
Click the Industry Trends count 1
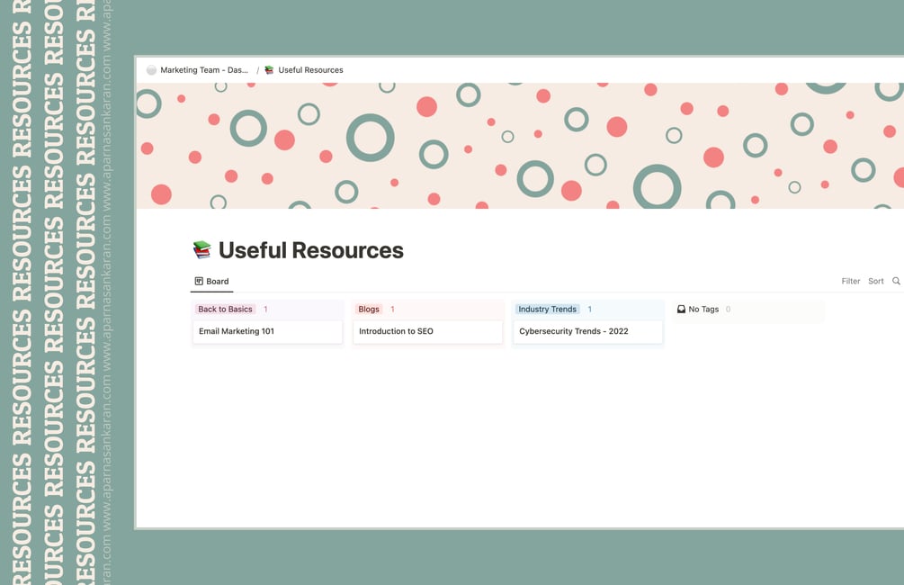point(589,310)
